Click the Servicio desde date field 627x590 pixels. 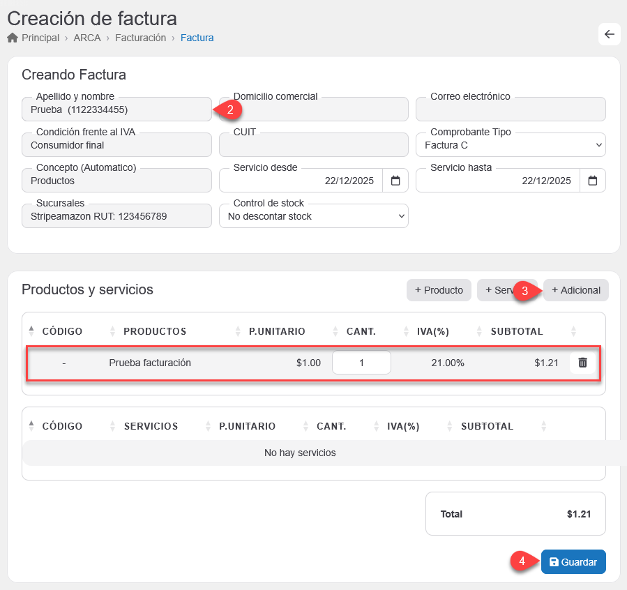(301, 181)
